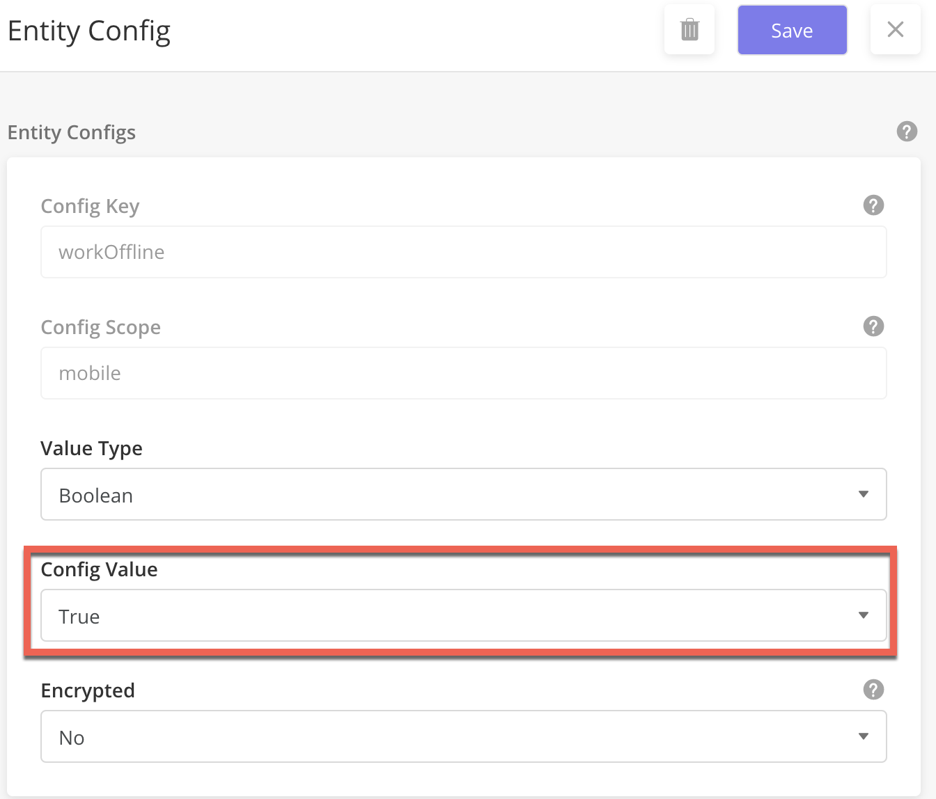Open help for Entity Configs section

907,132
